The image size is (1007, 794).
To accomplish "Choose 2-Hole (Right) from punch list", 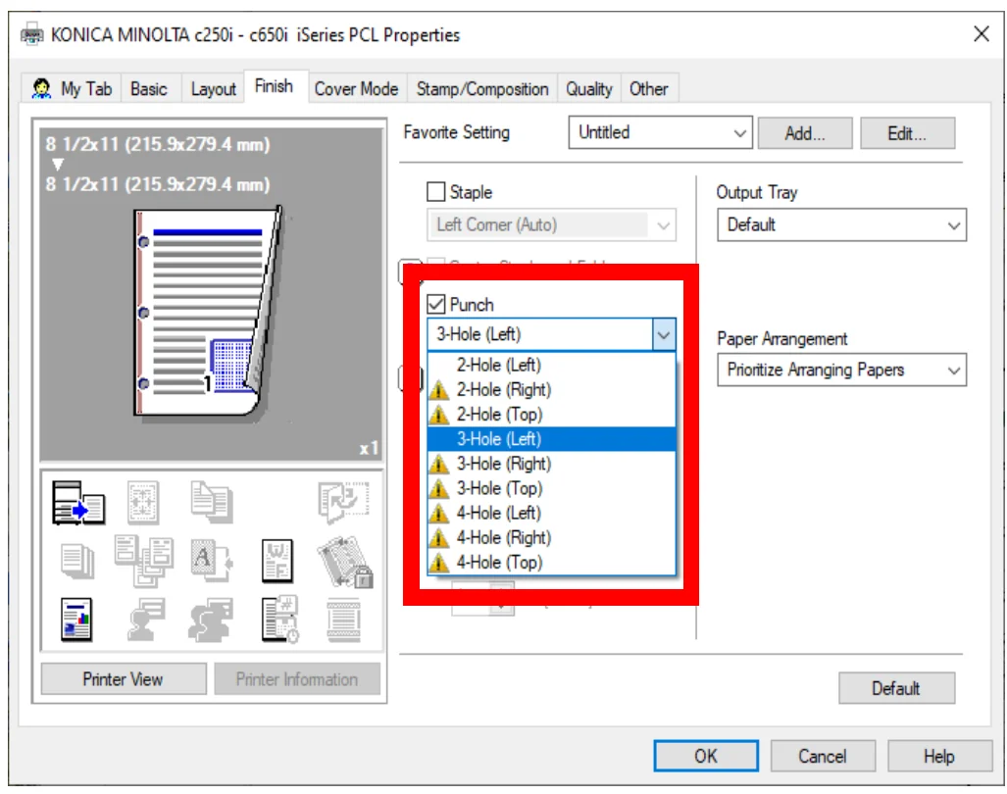I will tap(551, 389).
